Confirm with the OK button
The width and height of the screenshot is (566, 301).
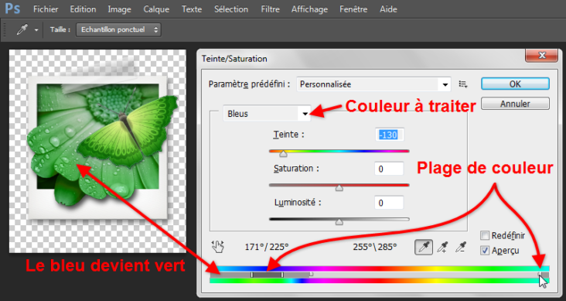515,84
